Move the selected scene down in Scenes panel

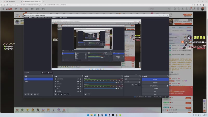click(38, 94)
